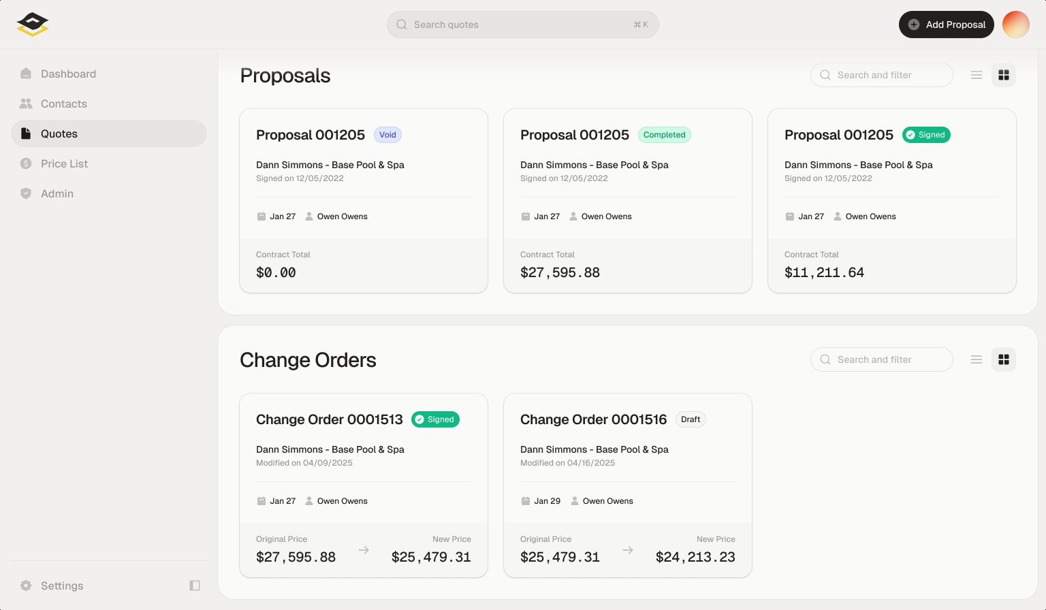The image size is (1046, 610).
Task: Switch Proposals section to grid view
Action: 1004,75
